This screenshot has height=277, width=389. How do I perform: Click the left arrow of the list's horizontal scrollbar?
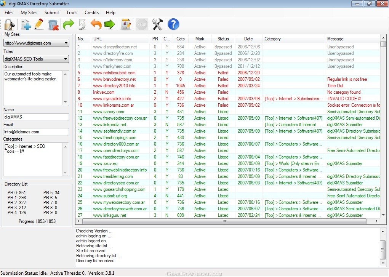click(78, 221)
